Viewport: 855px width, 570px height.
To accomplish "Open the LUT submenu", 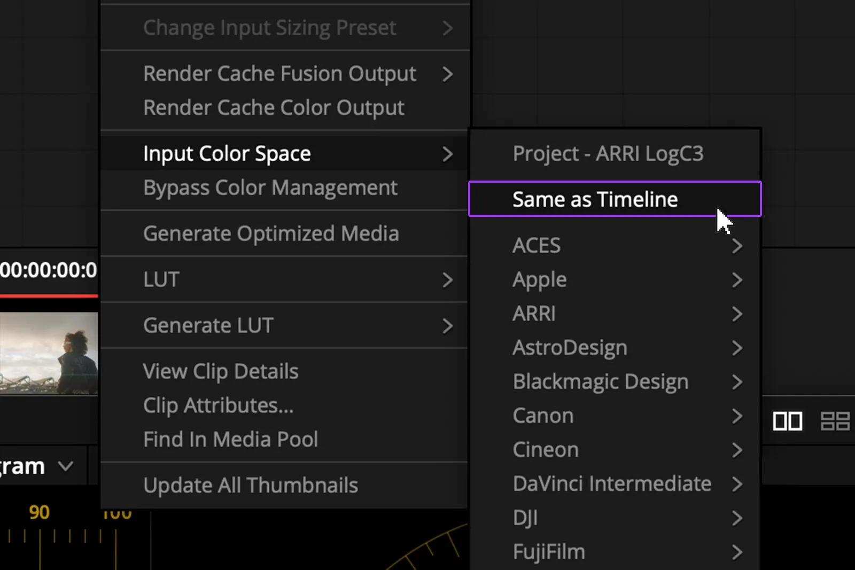I will [x=284, y=279].
